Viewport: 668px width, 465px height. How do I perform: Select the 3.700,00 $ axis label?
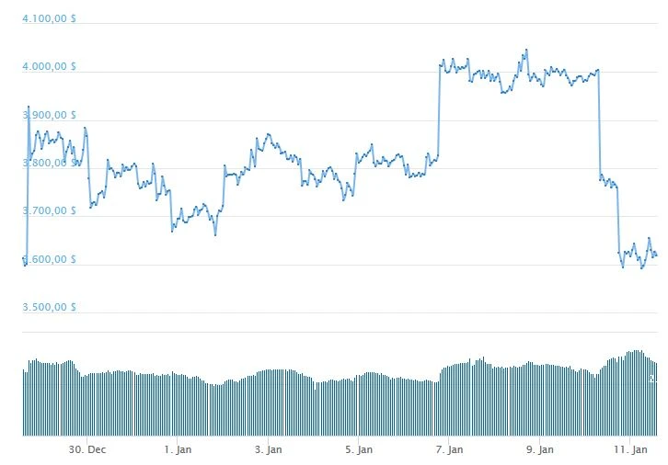(x=50, y=211)
